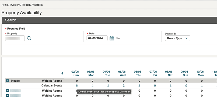Image resolution: width=217 pixels, height=97 pixels.
Task: Open the Date calendar picker icon
Action: [112, 38]
